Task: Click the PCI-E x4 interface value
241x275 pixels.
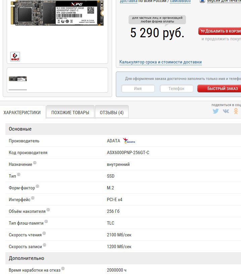Action: (114, 199)
